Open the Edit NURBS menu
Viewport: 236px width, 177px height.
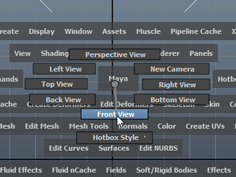(x=158, y=148)
